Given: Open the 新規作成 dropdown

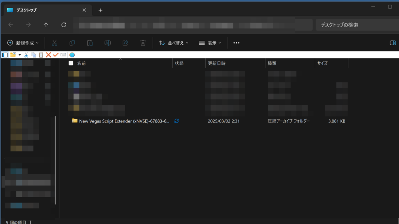Looking at the screenshot, I should (x=23, y=43).
